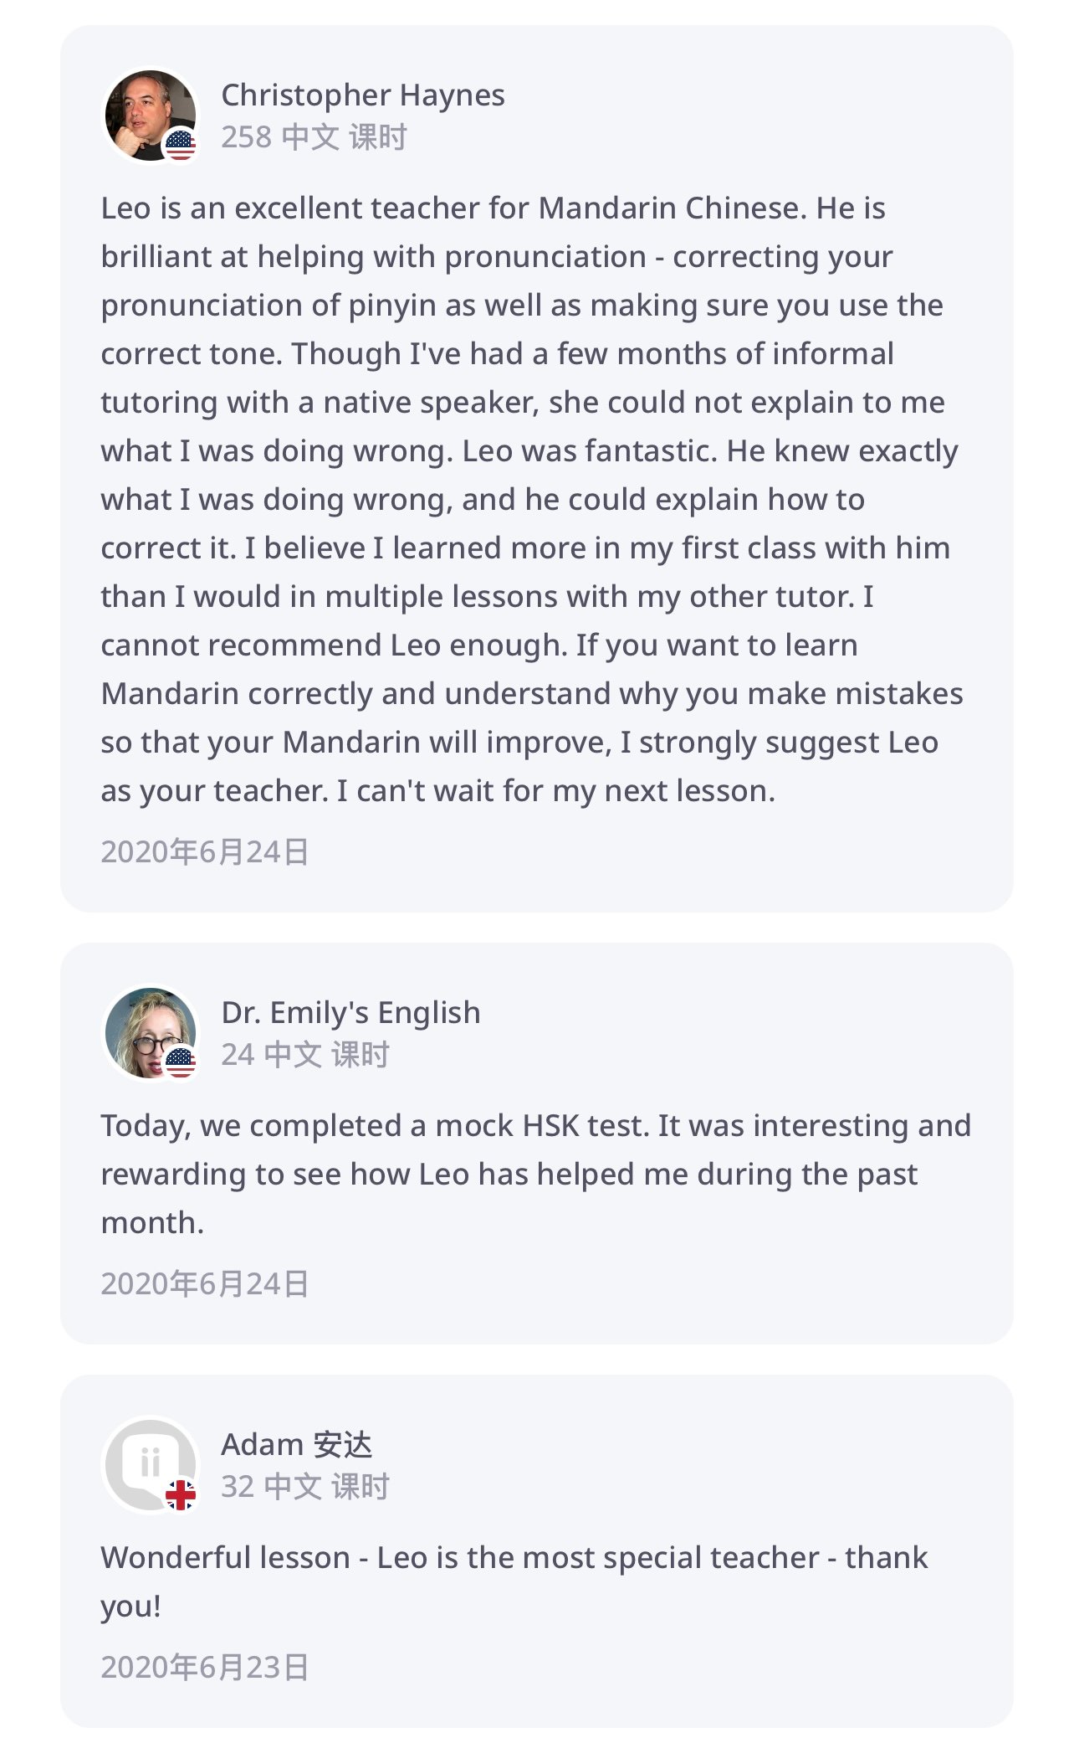Click the "258 中文 课时" lesson count
The height and width of the screenshot is (1743, 1074).
click(314, 137)
